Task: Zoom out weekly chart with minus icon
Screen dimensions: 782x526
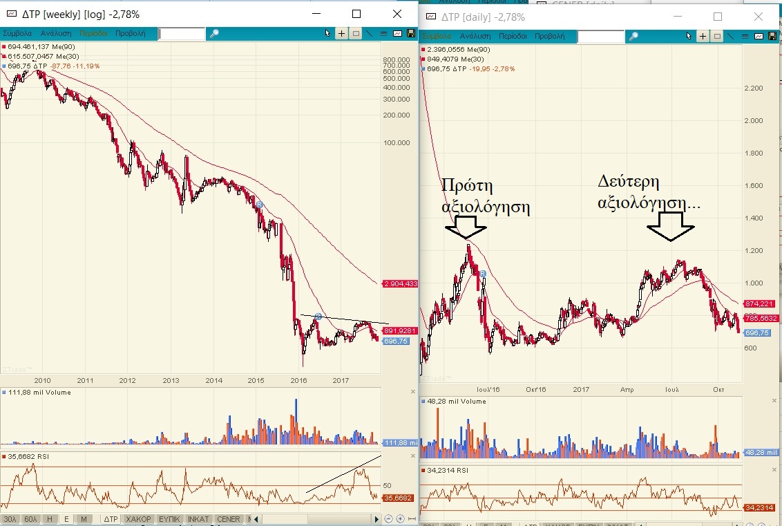Action: click(389, 518)
